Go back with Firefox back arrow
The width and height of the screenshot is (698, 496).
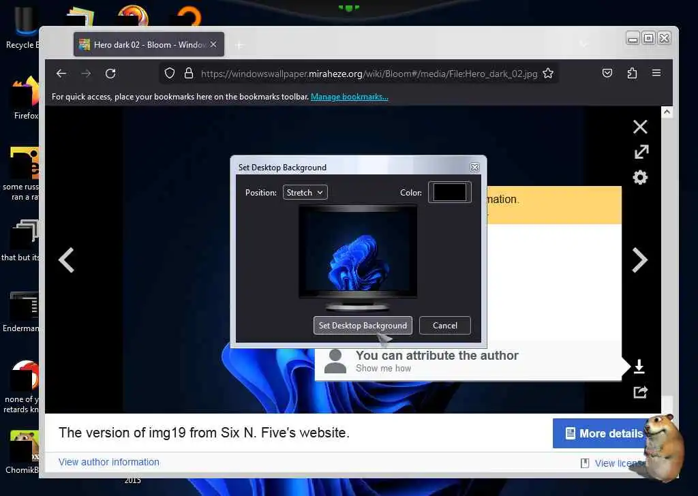click(x=61, y=74)
